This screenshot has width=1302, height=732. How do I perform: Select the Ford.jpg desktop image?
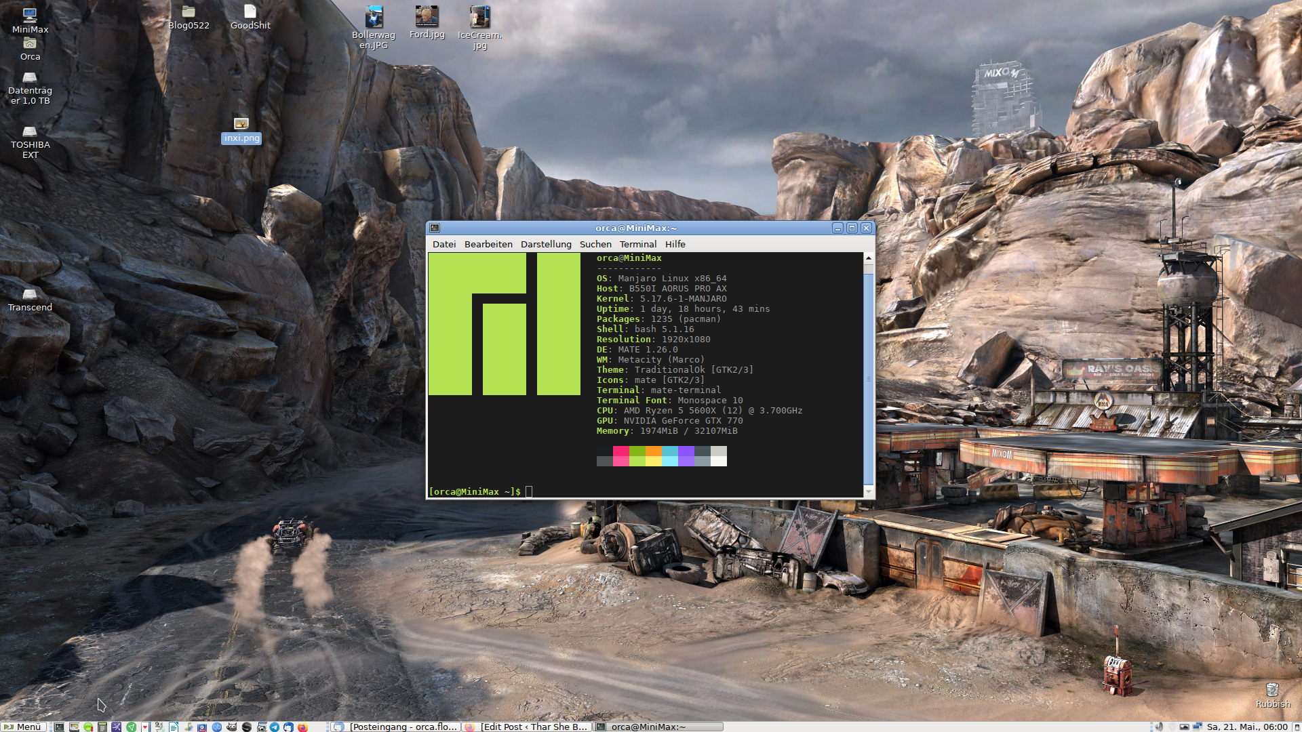coord(427,22)
